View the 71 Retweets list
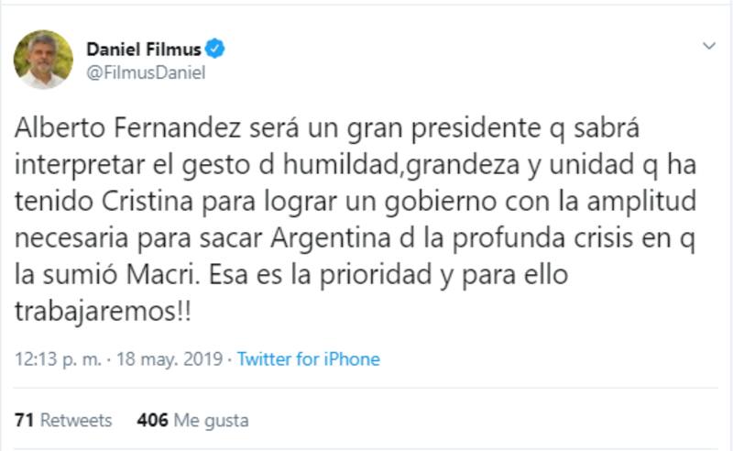733x451 pixels. [63, 420]
